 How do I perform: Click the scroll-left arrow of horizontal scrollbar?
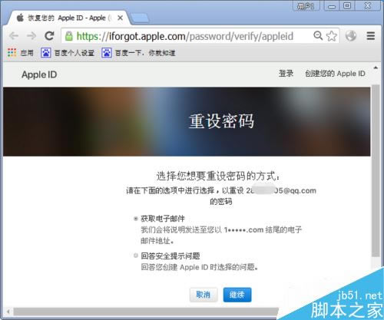(8, 312)
